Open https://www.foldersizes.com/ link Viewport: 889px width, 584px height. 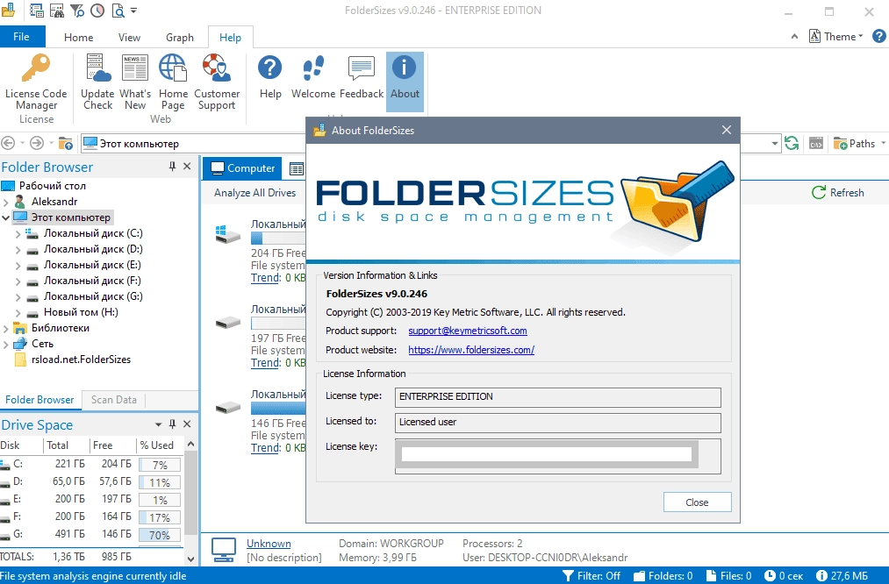coord(471,350)
